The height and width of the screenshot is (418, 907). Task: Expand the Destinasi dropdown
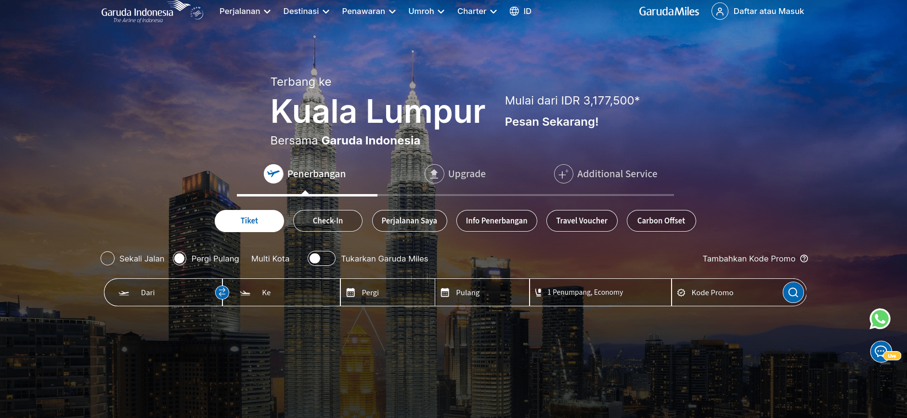[x=306, y=11]
